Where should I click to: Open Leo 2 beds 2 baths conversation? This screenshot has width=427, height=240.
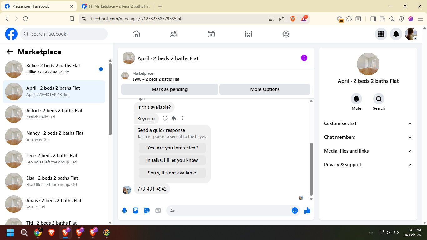[54, 159]
